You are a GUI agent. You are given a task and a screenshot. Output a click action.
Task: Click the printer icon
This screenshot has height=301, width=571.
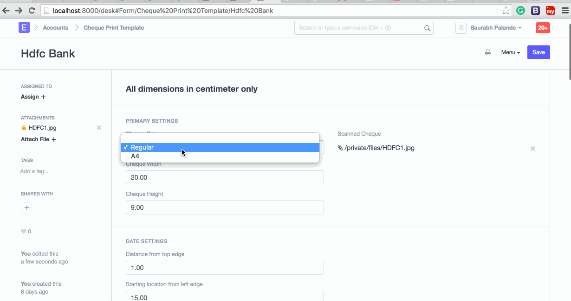[x=488, y=53]
